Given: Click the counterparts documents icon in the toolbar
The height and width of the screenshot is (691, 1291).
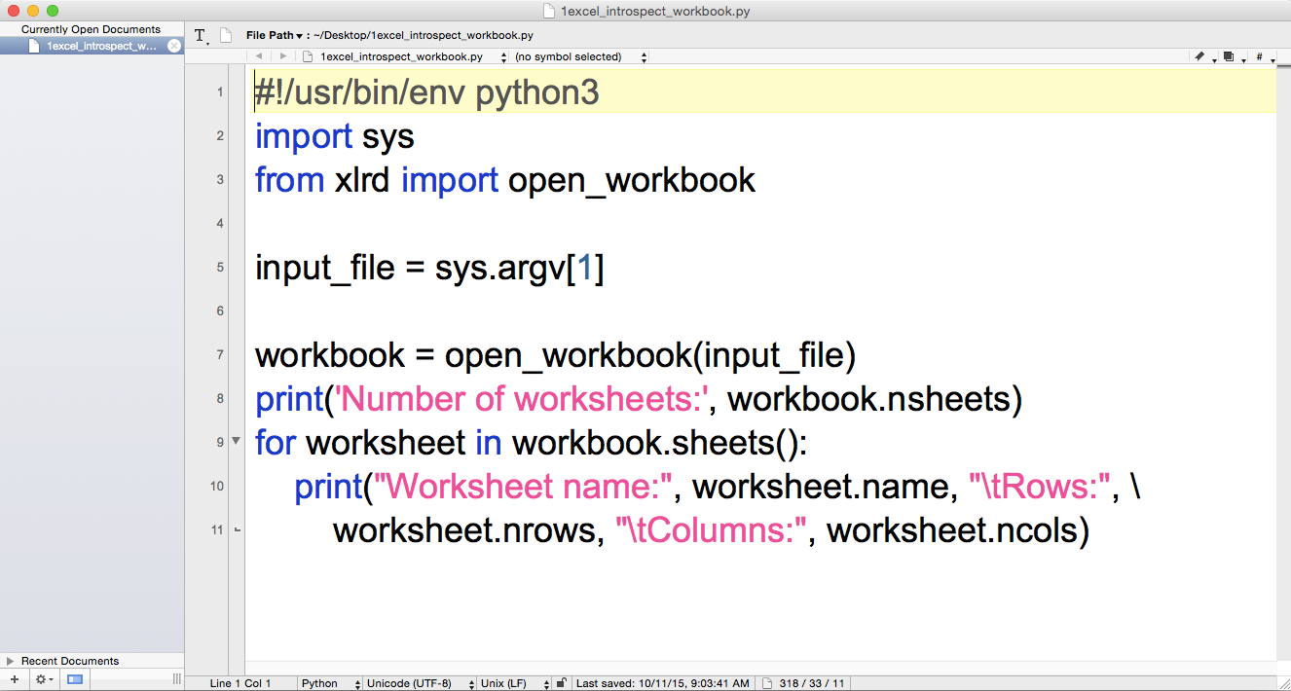Looking at the screenshot, I should pyautogui.click(x=1229, y=55).
